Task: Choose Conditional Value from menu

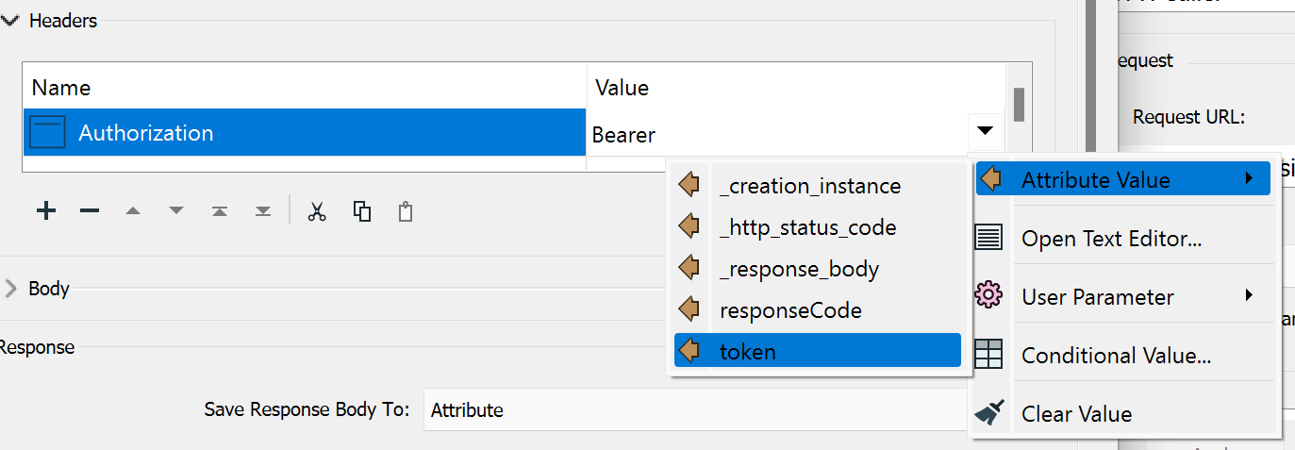Action: click(1116, 356)
